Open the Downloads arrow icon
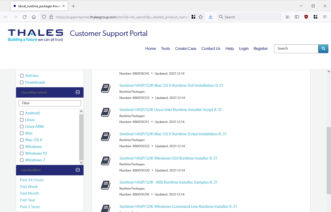Viewport: 331px width, 212px height. 210,17
